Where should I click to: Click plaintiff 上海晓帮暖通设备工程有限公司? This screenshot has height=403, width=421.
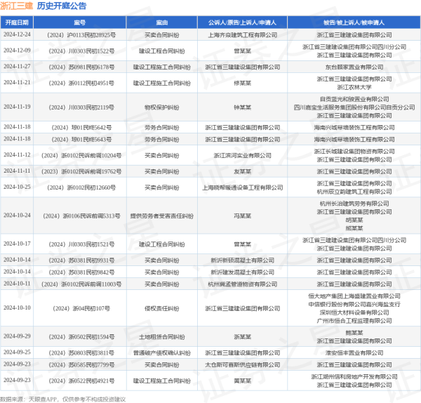click(x=243, y=187)
